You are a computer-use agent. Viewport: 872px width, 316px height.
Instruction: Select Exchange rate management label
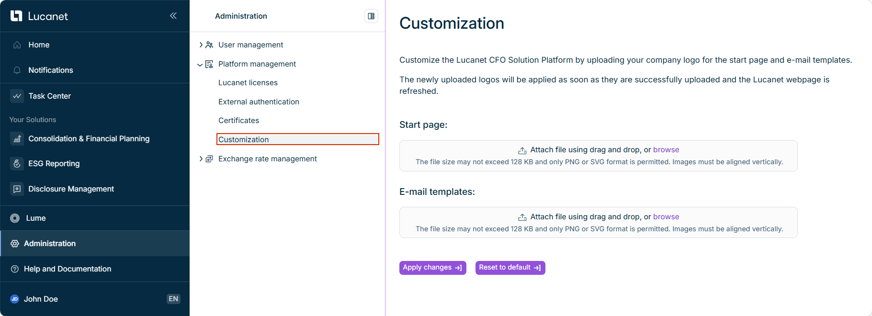268,159
